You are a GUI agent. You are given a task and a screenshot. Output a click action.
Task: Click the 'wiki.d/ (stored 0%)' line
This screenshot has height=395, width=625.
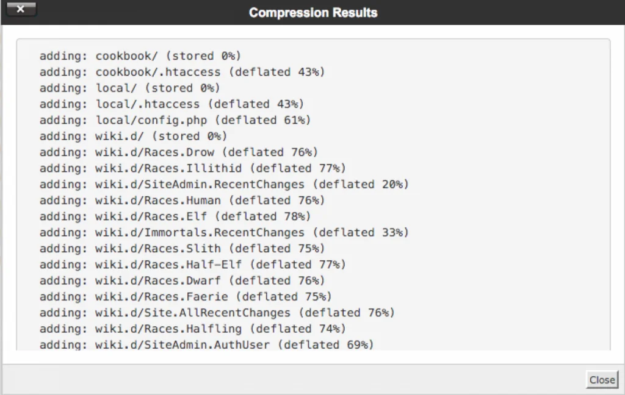pyautogui.click(x=134, y=136)
